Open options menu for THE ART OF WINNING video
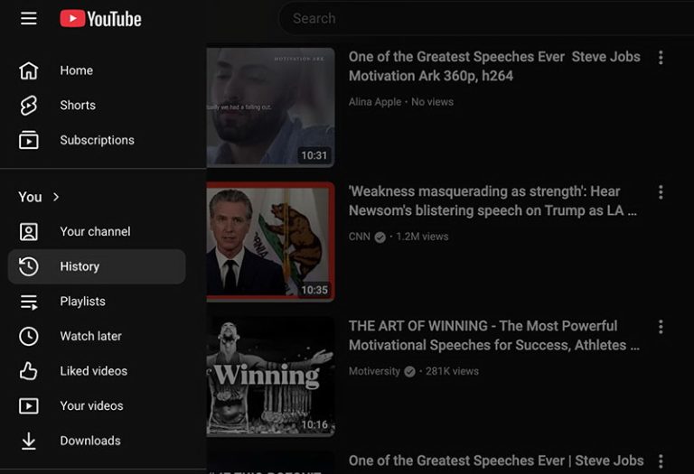This screenshot has height=474, width=694. tap(661, 327)
